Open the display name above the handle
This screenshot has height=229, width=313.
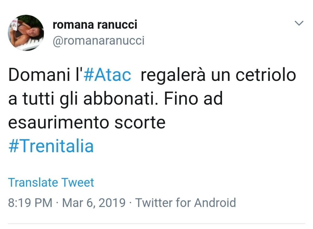click(95, 25)
